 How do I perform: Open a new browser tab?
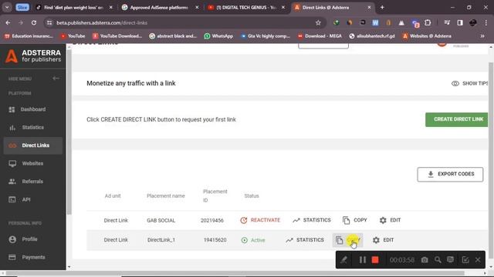point(382,7)
